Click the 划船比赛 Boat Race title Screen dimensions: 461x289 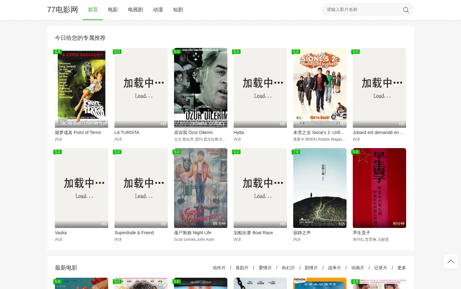click(x=253, y=233)
